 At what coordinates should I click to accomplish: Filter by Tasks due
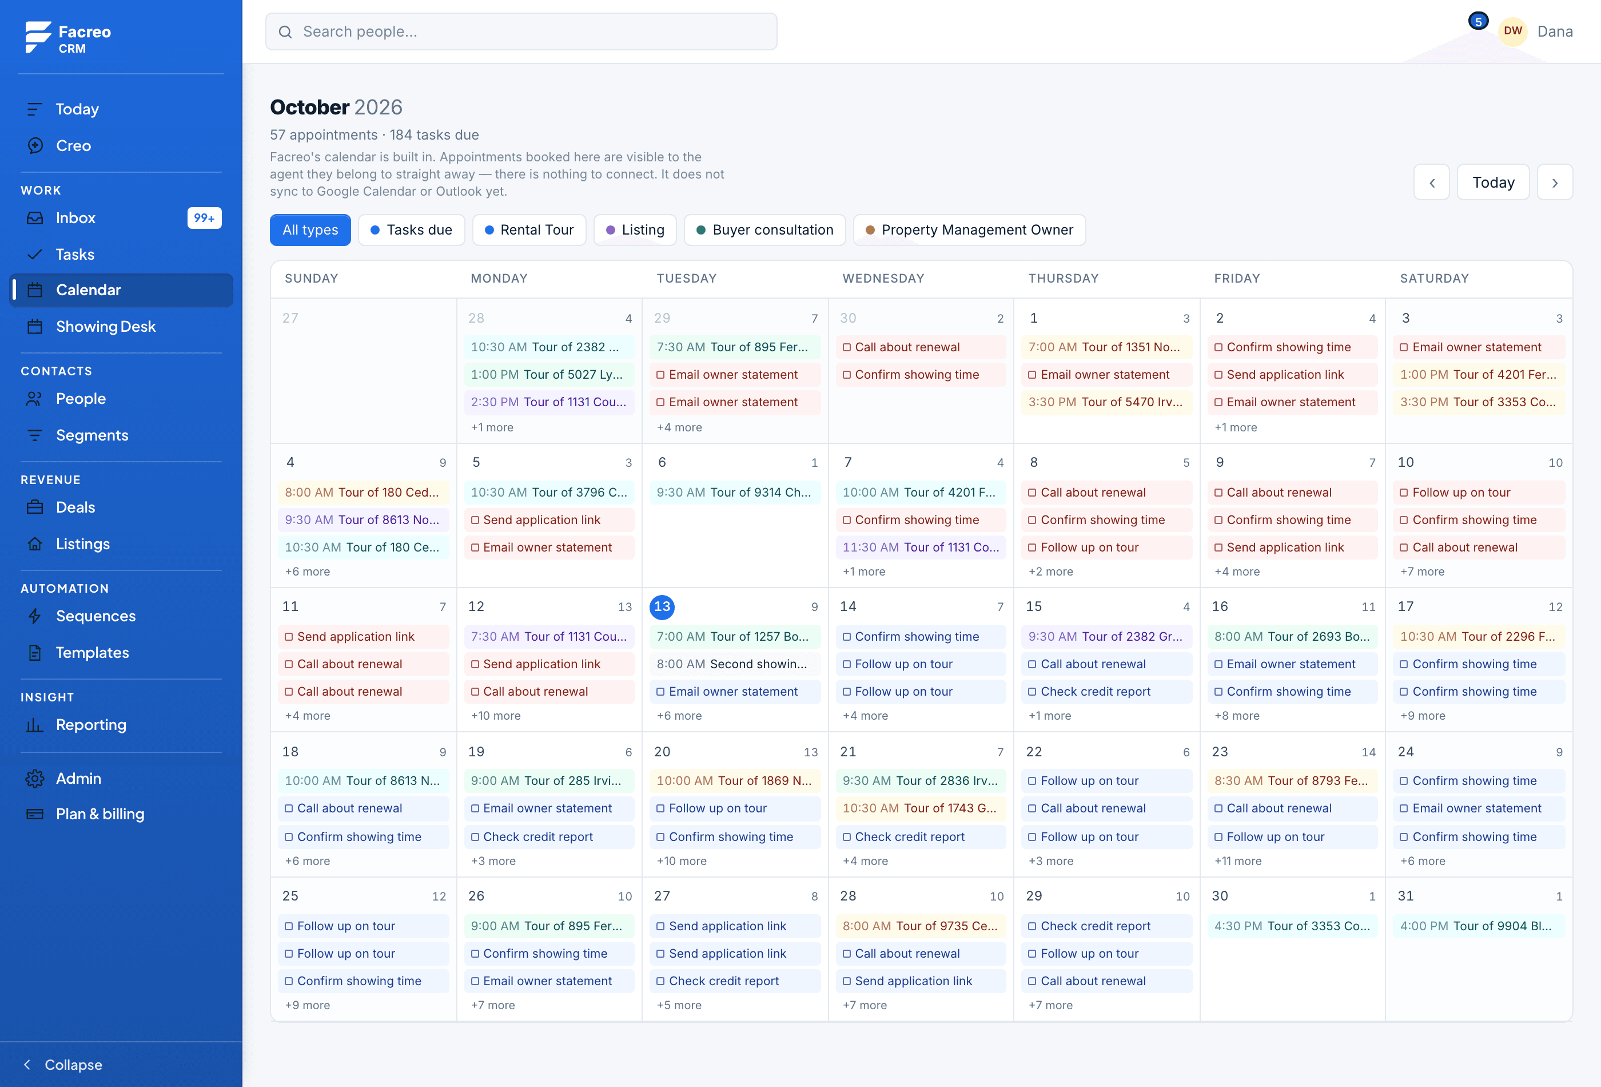pos(411,230)
